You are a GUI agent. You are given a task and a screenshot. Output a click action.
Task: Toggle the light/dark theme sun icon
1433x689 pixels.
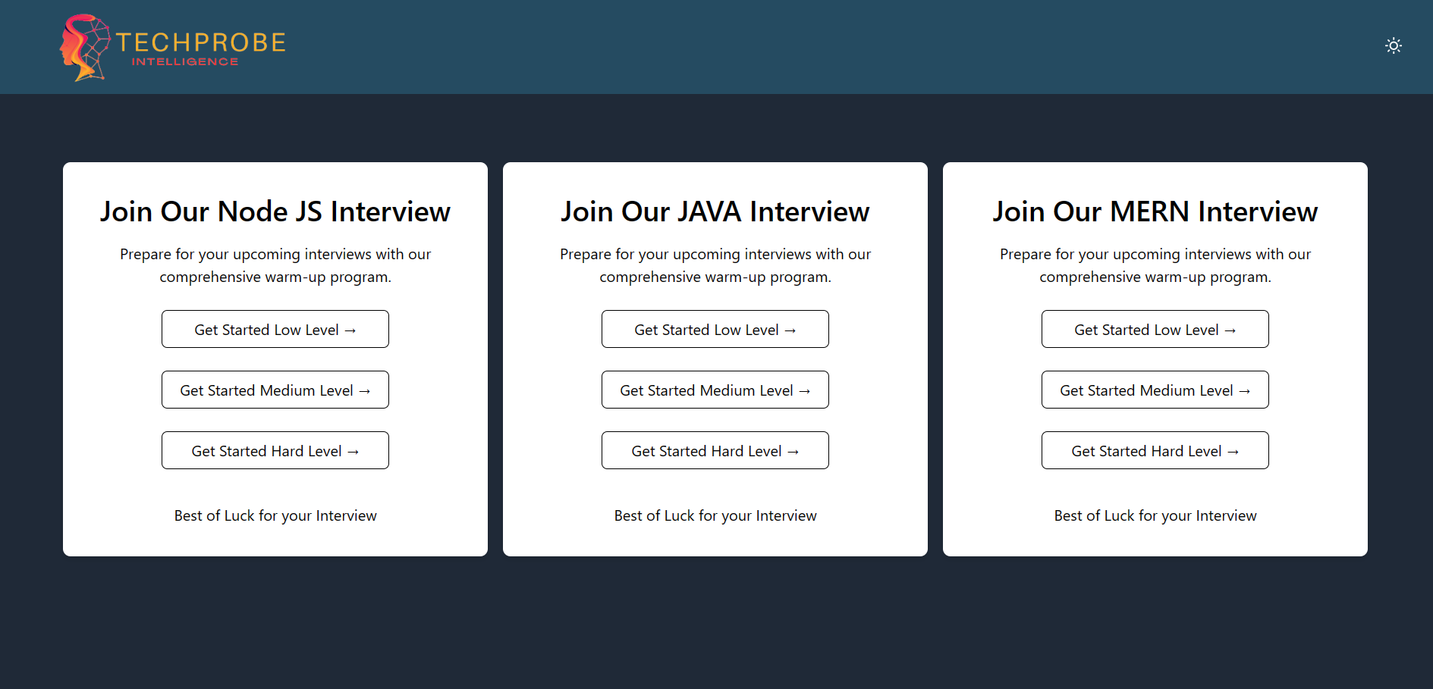tap(1393, 45)
